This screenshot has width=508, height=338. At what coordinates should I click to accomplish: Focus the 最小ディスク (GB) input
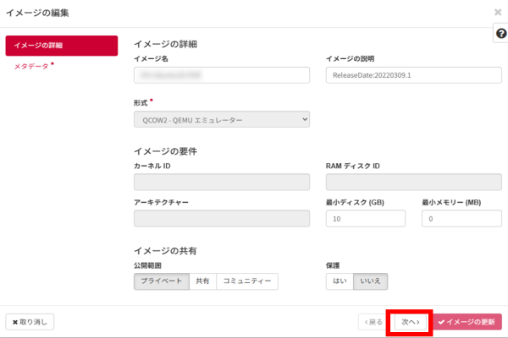tap(365, 219)
